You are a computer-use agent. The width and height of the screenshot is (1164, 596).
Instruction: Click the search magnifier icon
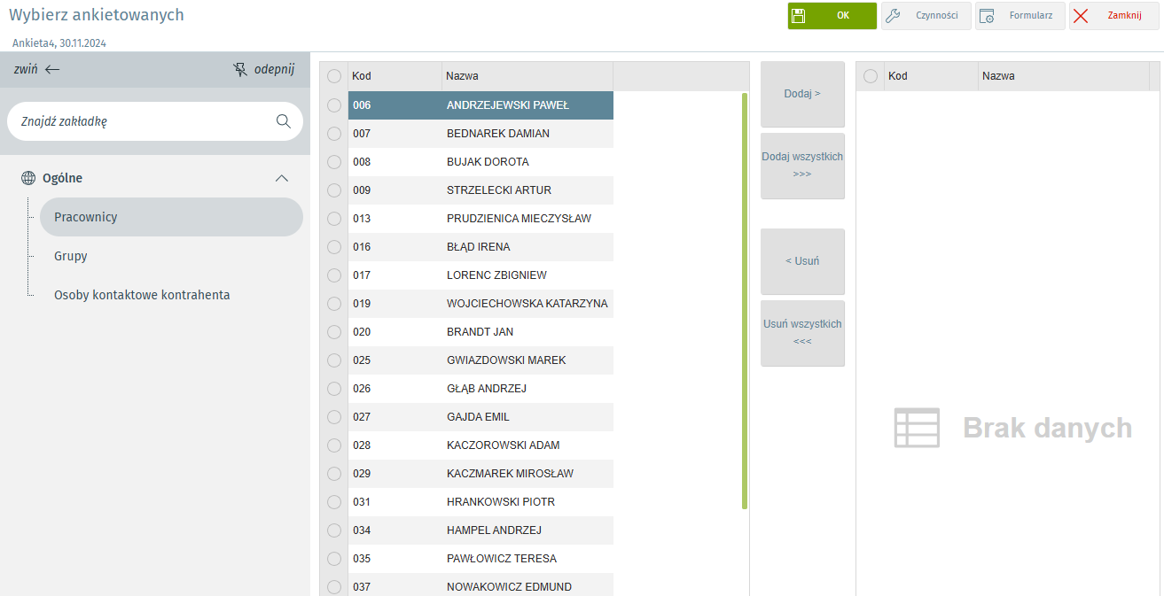pyautogui.click(x=284, y=121)
